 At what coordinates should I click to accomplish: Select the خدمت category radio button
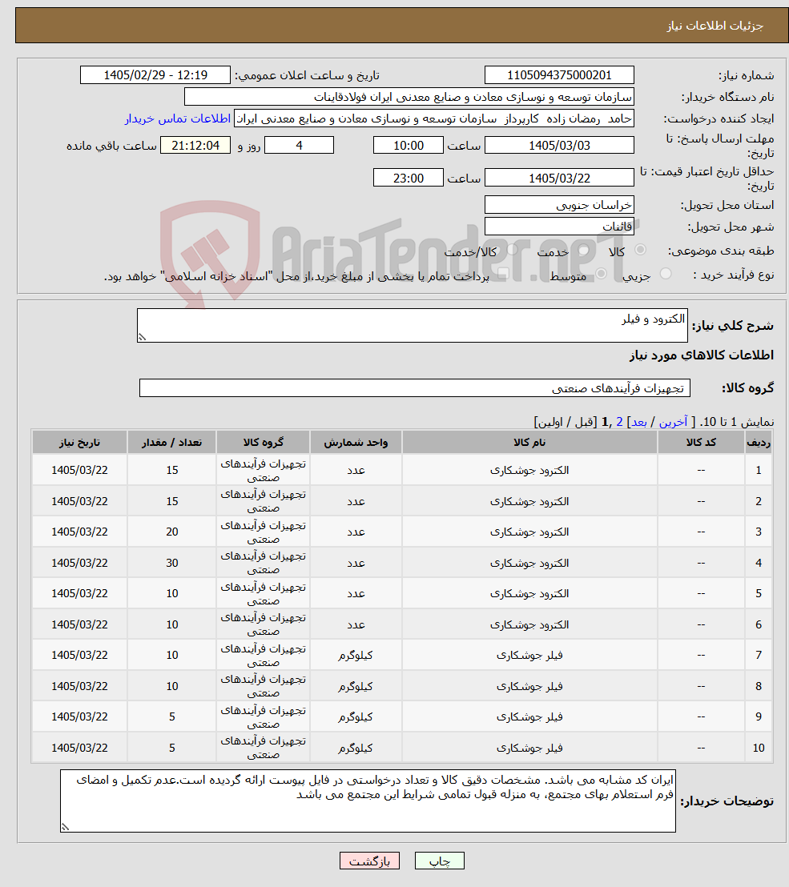coord(584,250)
